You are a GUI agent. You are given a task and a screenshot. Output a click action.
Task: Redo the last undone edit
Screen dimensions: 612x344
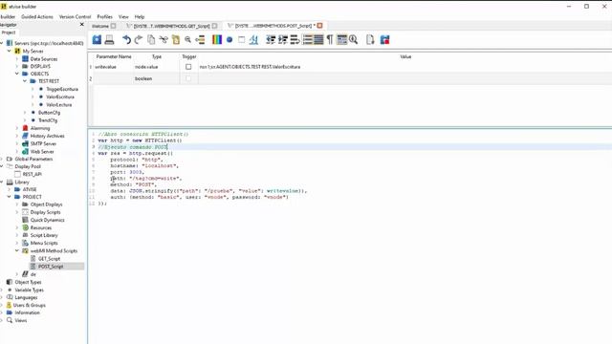(138, 39)
